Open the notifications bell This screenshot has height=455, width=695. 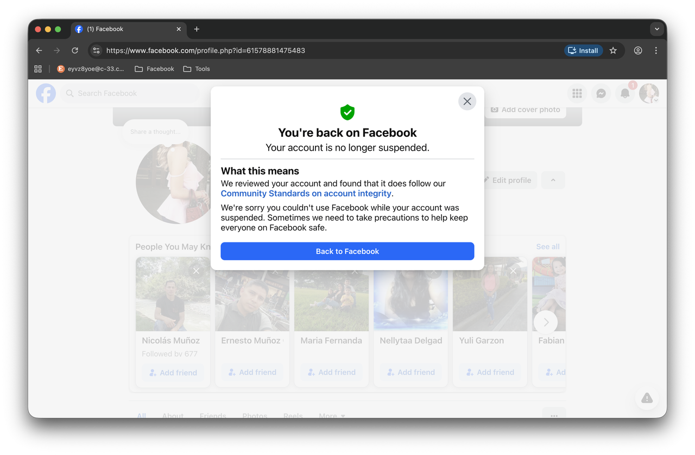click(625, 93)
